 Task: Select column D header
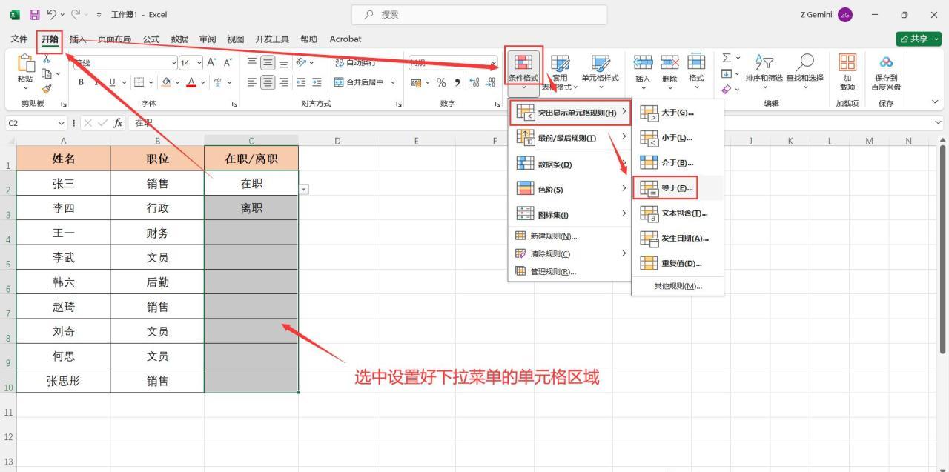coord(337,141)
